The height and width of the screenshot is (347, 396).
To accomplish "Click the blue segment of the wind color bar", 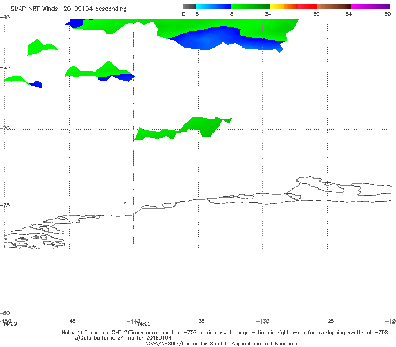I will (x=214, y=6).
